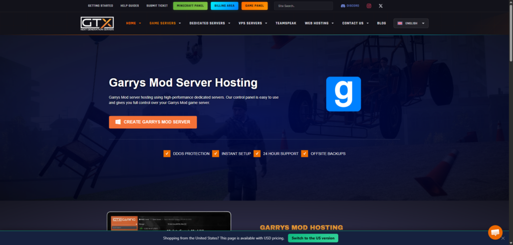The height and width of the screenshot is (245, 513).
Task: Click the Offsite Backups checkmark
Action: point(305,153)
